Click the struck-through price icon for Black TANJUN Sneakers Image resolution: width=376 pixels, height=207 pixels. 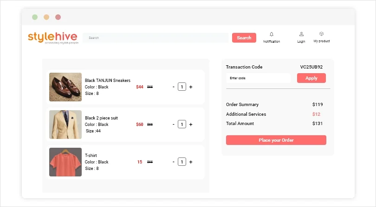pos(150,87)
